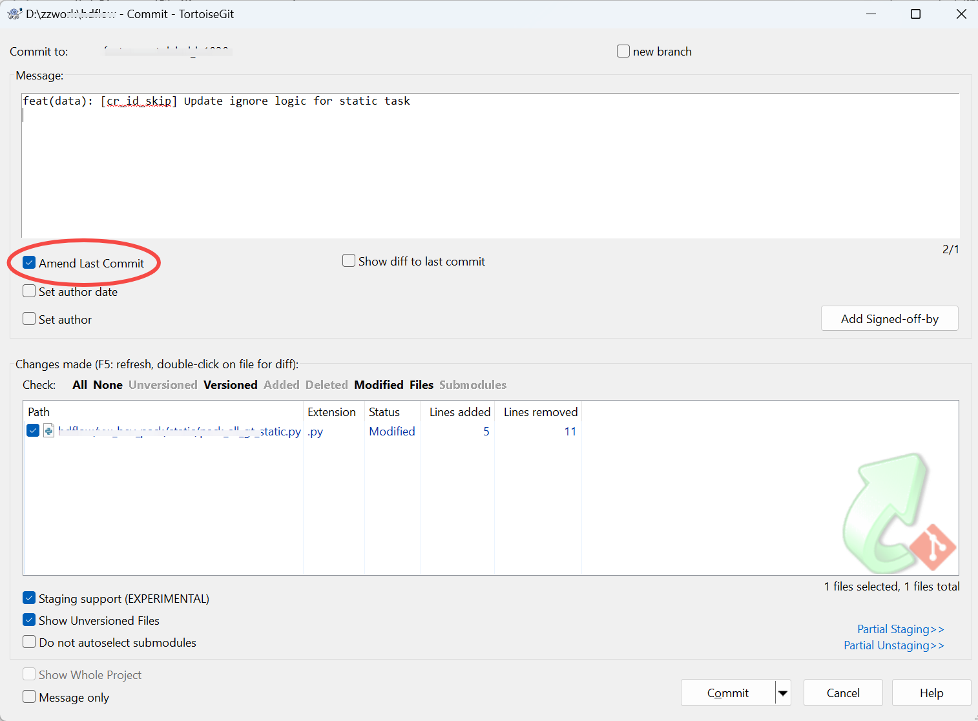The image size is (978, 721).
Task: Enable Set author checkbox
Action: pos(29,319)
